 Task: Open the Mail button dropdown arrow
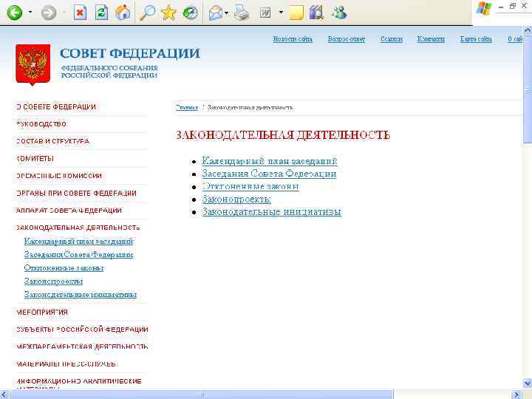[x=227, y=13]
